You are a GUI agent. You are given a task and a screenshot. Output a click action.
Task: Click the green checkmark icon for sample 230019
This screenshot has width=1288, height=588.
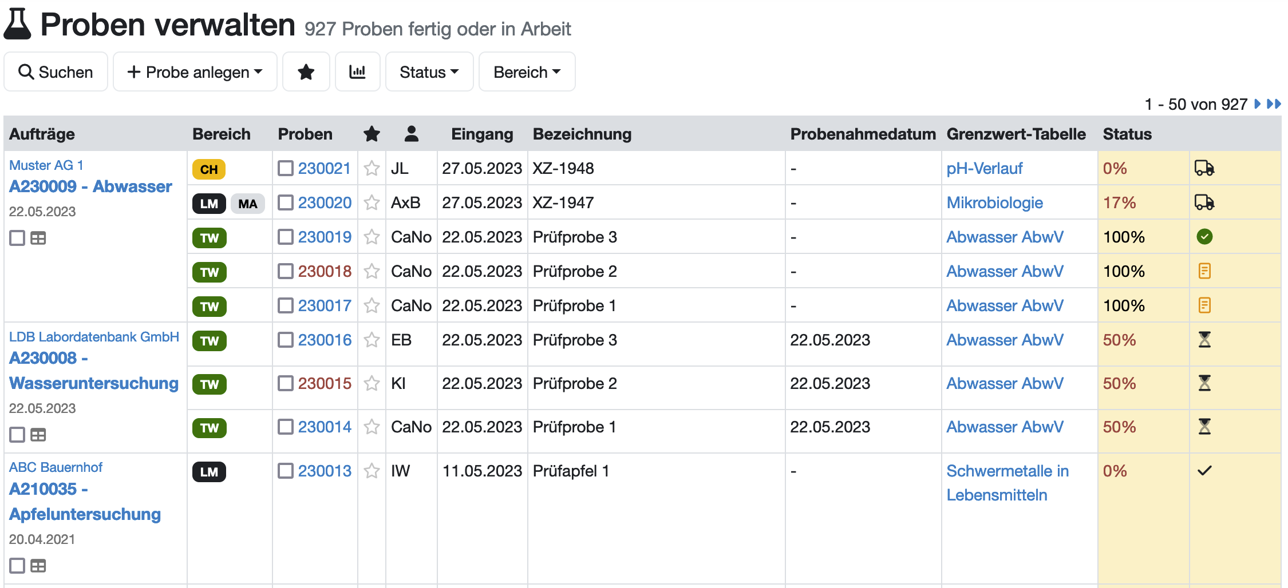[1204, 237]
